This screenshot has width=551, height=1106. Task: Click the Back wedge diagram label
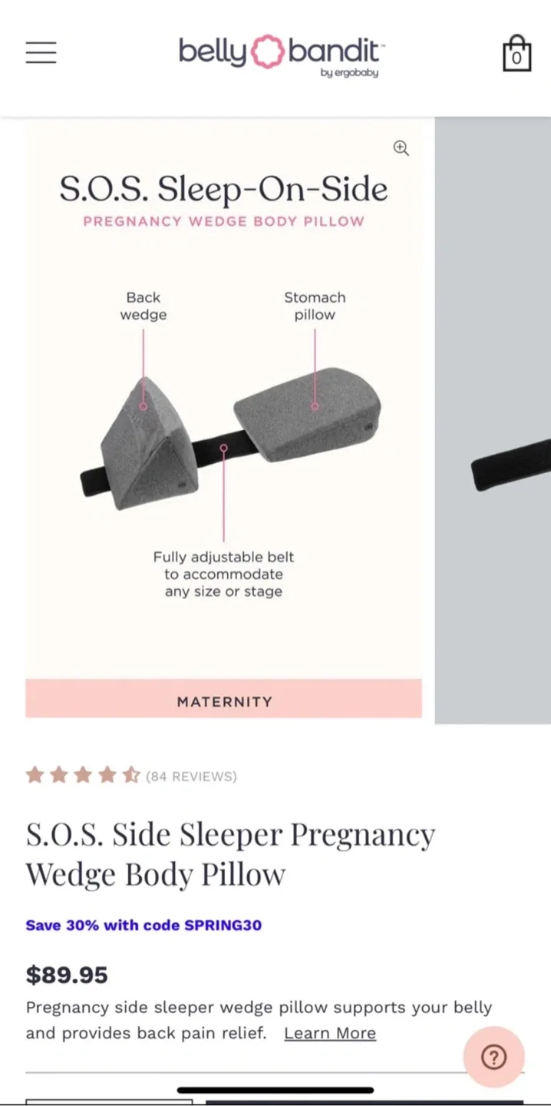(143, 306)
